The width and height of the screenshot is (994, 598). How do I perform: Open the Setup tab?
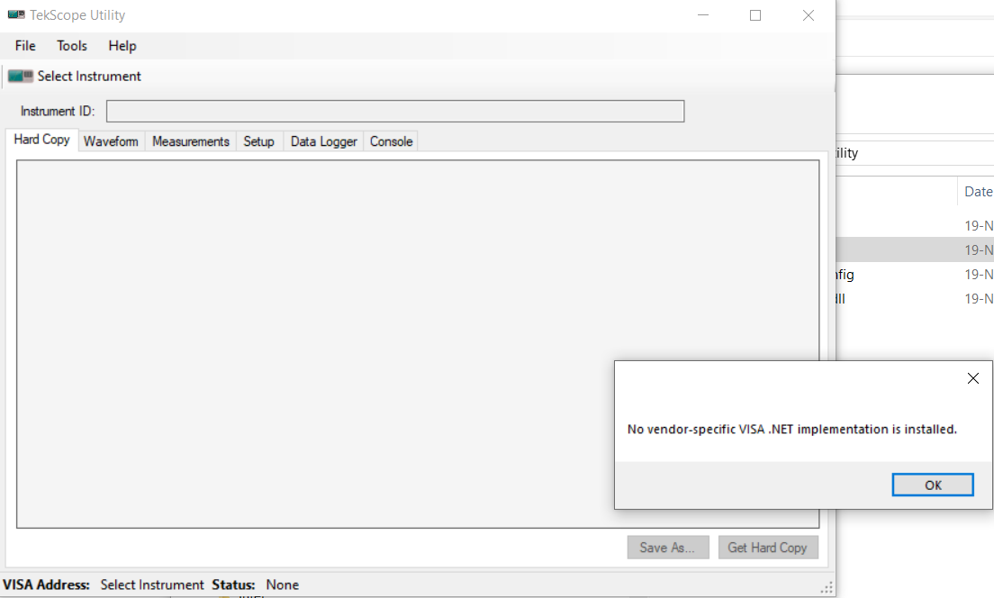258,141
